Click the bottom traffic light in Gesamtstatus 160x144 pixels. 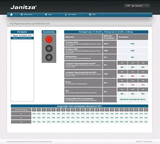pos(49,57)
